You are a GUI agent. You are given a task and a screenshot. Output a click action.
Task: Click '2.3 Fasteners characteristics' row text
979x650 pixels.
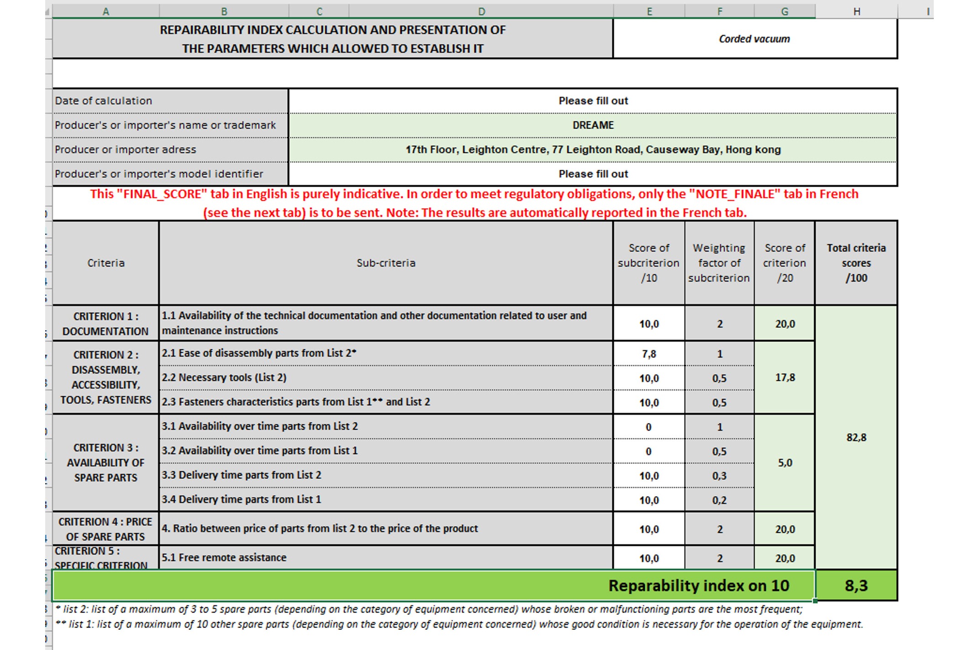[296, 402]
